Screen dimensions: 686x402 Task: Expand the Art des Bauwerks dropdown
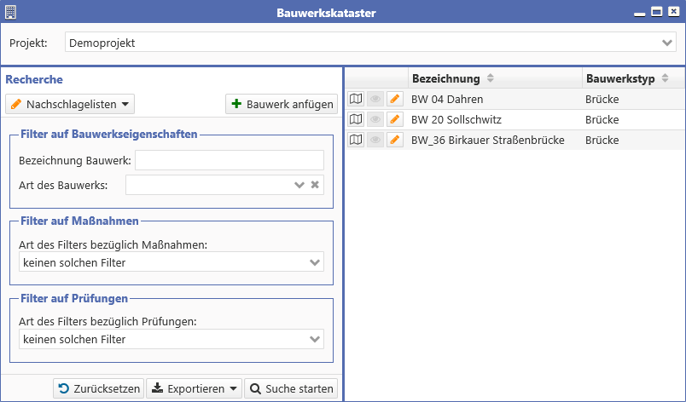[x=299, y=185]
